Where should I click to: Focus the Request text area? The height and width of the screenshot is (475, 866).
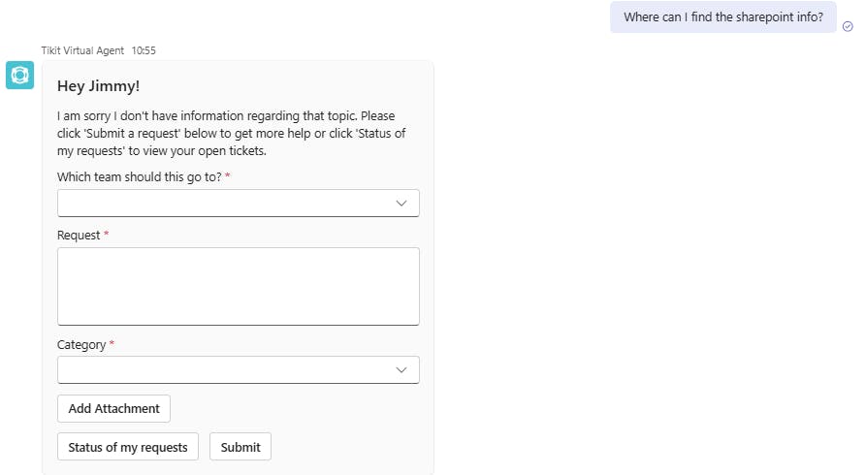pyautogui.click(x=239, y=286)
